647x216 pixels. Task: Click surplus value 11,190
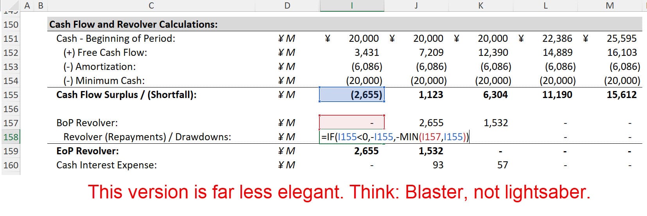tap(557, 95)
